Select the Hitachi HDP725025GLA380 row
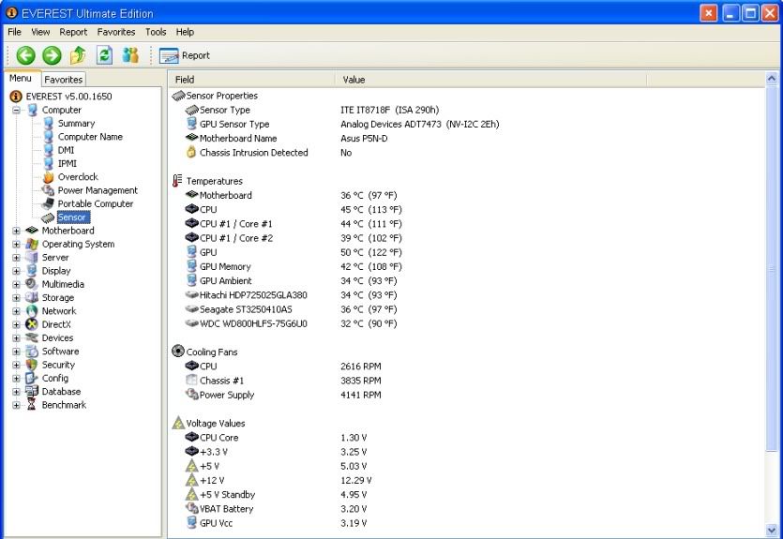 (x=467, y=295)
